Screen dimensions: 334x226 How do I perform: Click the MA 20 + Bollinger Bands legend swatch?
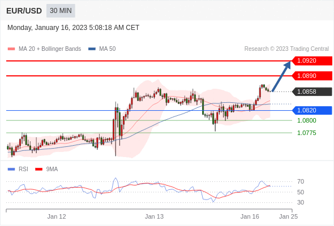(11, 49)
